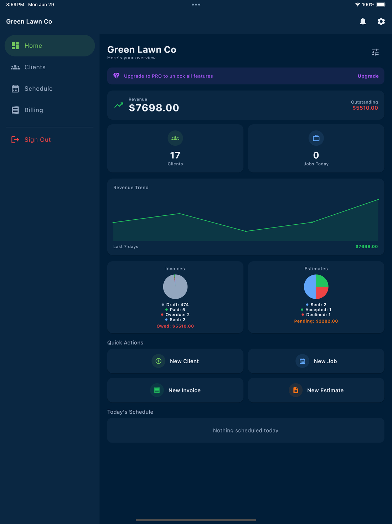Click 'Green Lawn Co' title in top bar

coord(29,21)
